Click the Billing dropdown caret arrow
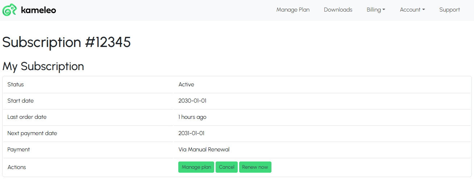Screen dimensions: 474x181 coord(384,10)
